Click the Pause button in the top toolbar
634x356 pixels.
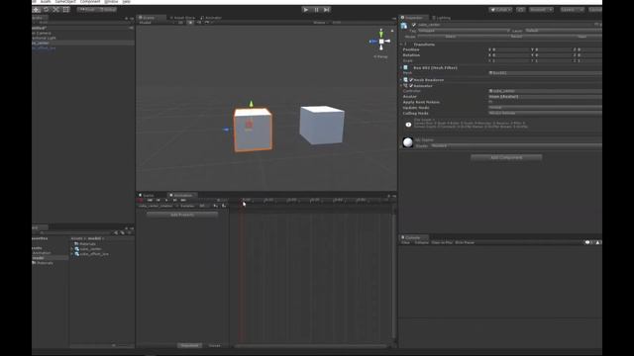coord(316,9)
